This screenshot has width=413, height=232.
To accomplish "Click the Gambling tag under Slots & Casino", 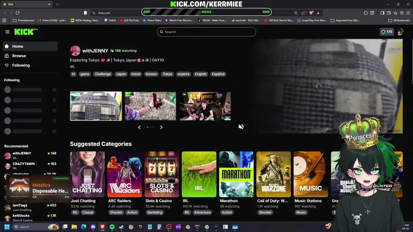I will click(155, 212).
